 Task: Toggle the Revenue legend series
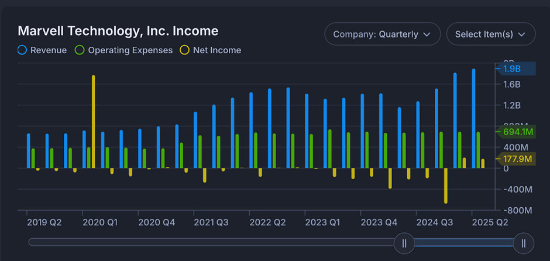coord(42,50)
